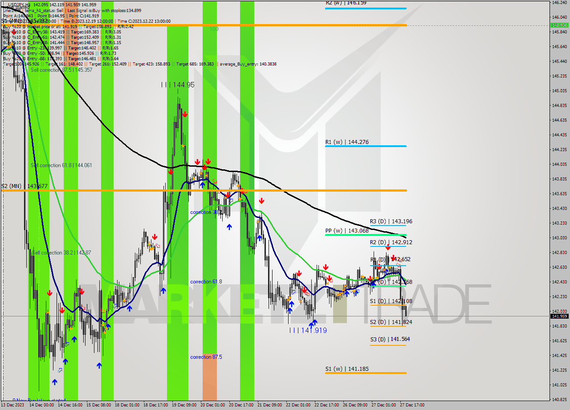Click the 21 Dec 09:00 time axis label
The width and height of the screenshot is (570, 410).
click(269, 405)
